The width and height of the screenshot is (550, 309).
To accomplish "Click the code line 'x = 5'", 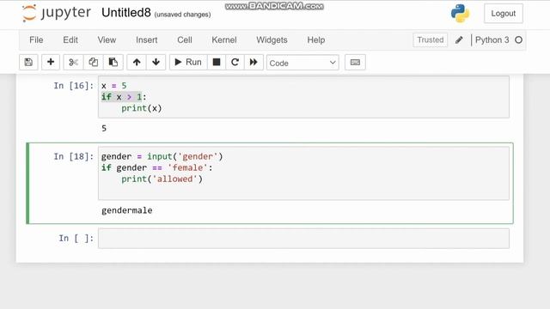I will tap(114, 86).
